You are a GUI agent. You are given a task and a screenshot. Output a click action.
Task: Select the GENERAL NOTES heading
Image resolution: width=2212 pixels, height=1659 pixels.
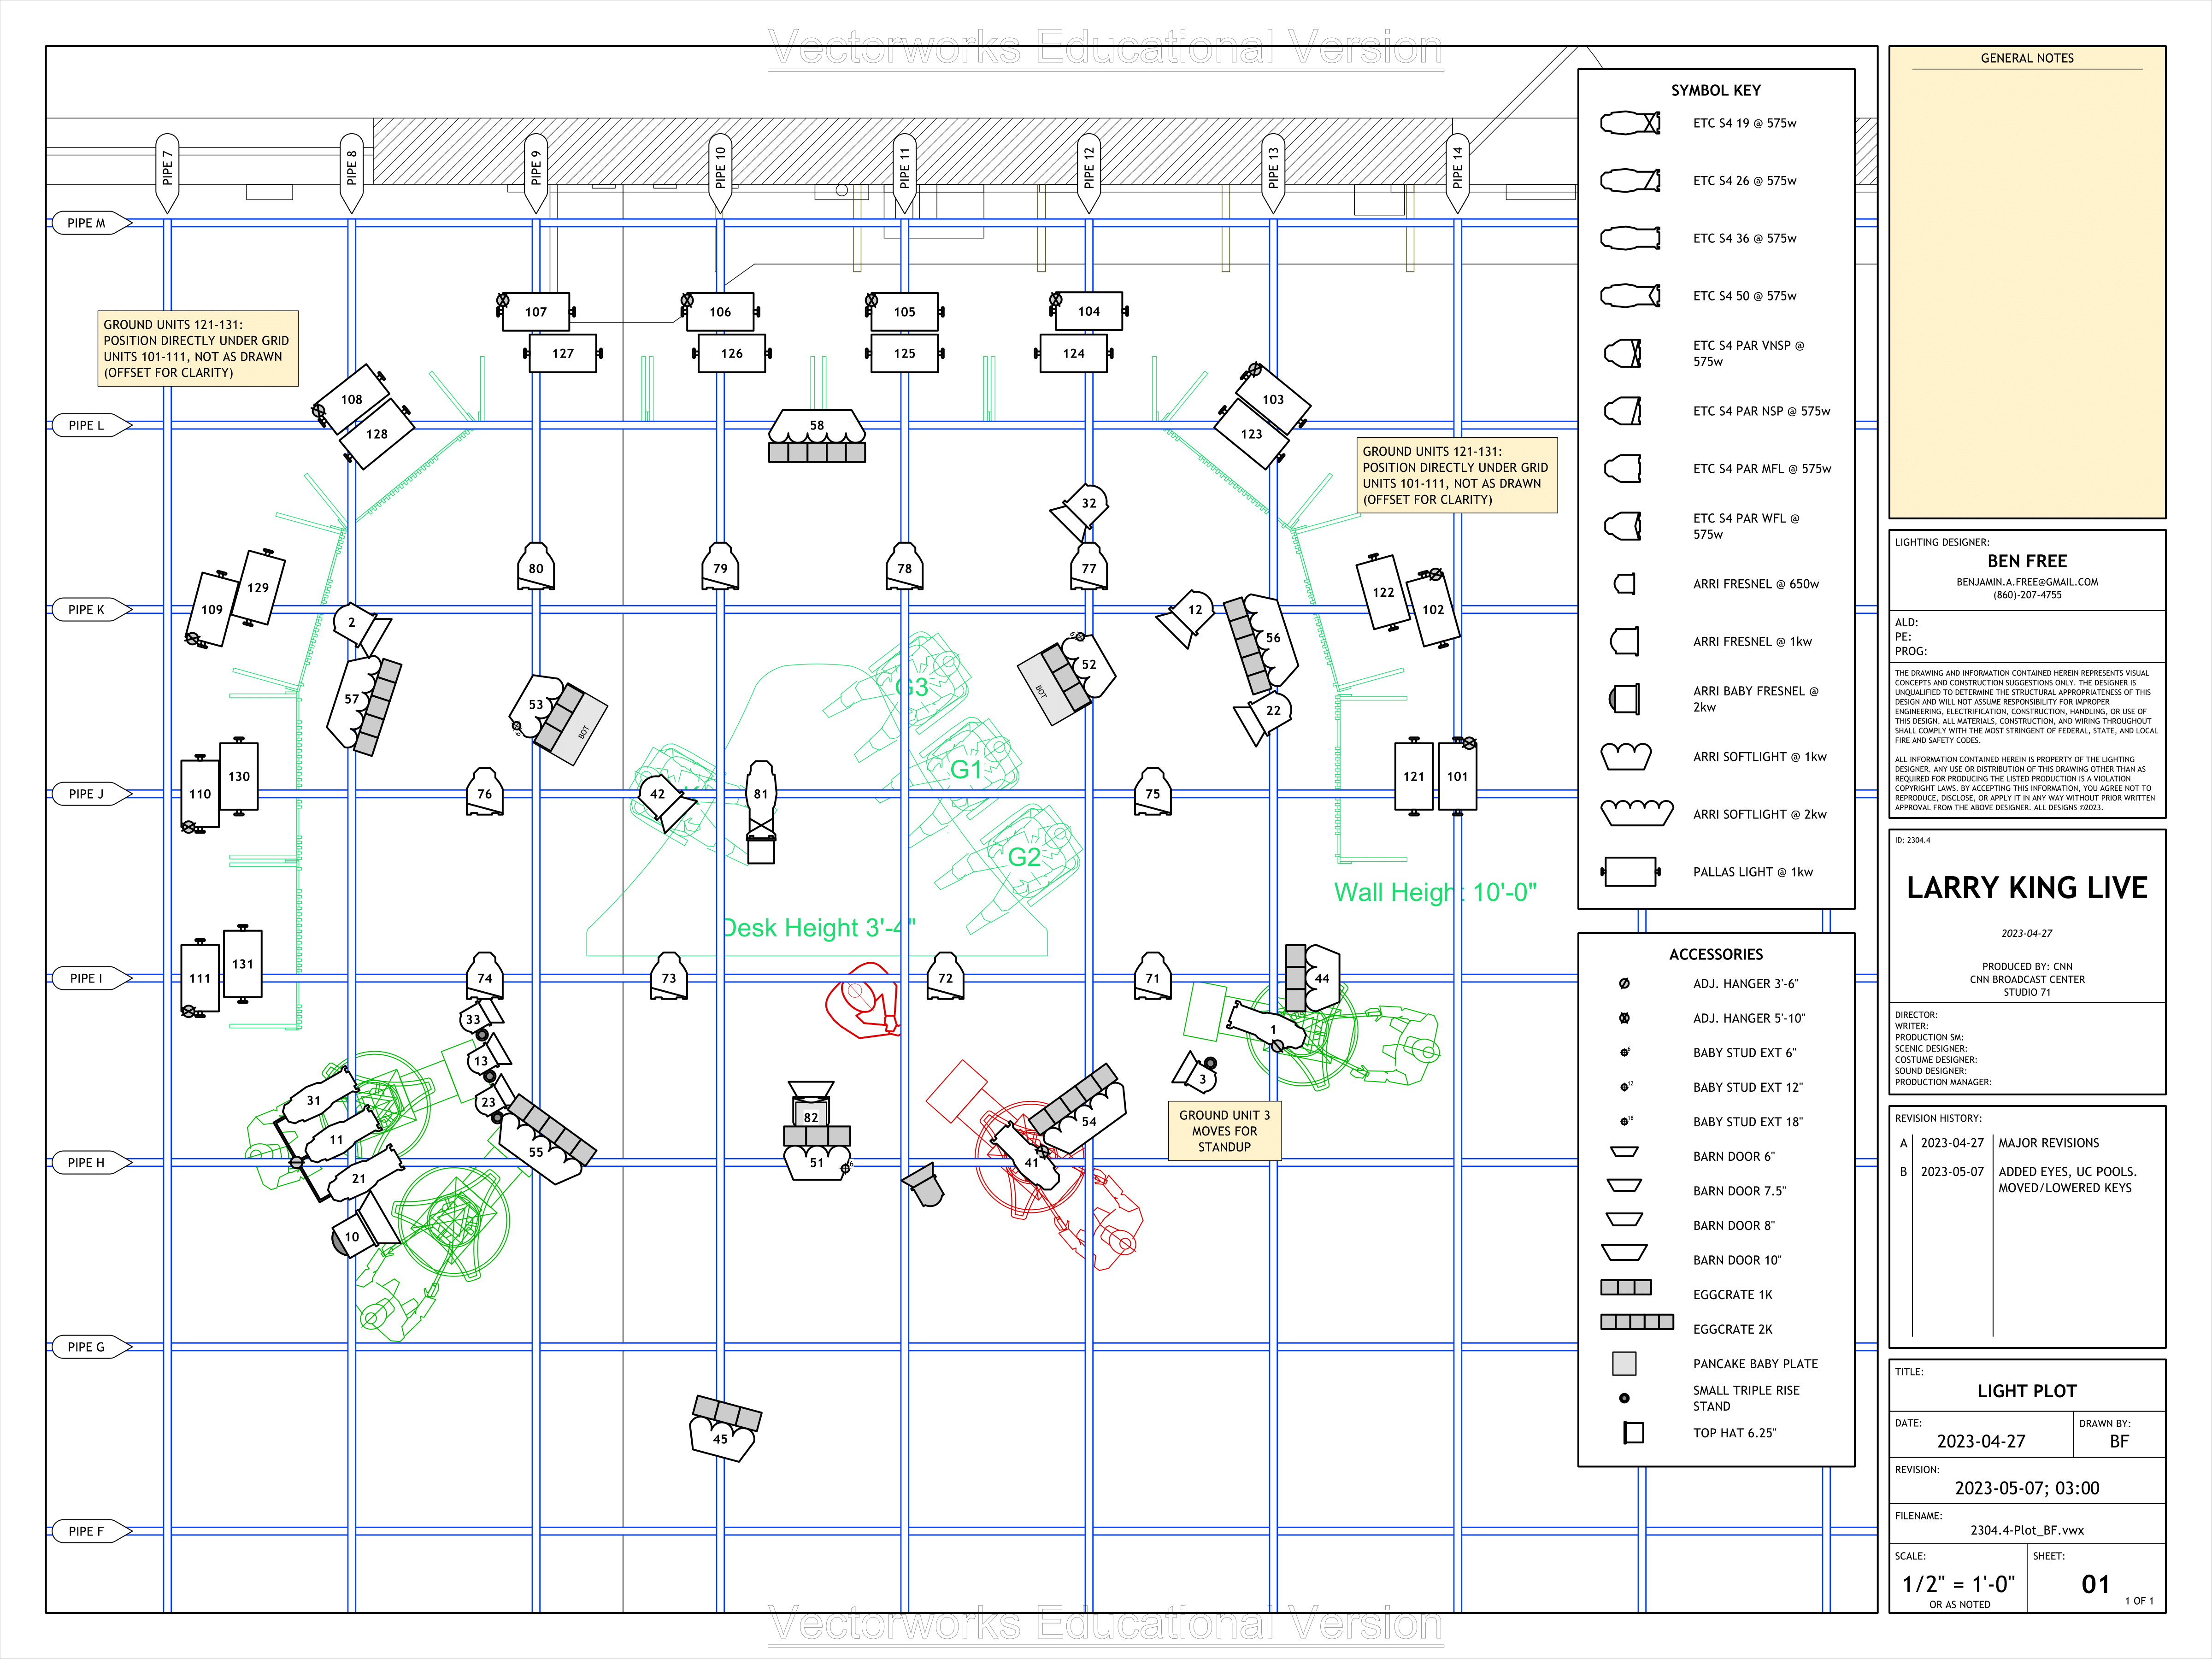2027,58
